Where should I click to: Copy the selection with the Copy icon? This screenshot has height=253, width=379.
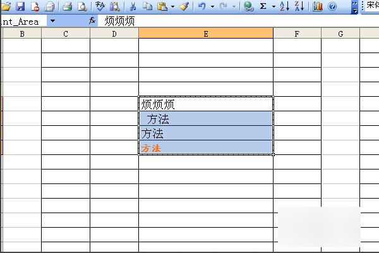(147, 6)
